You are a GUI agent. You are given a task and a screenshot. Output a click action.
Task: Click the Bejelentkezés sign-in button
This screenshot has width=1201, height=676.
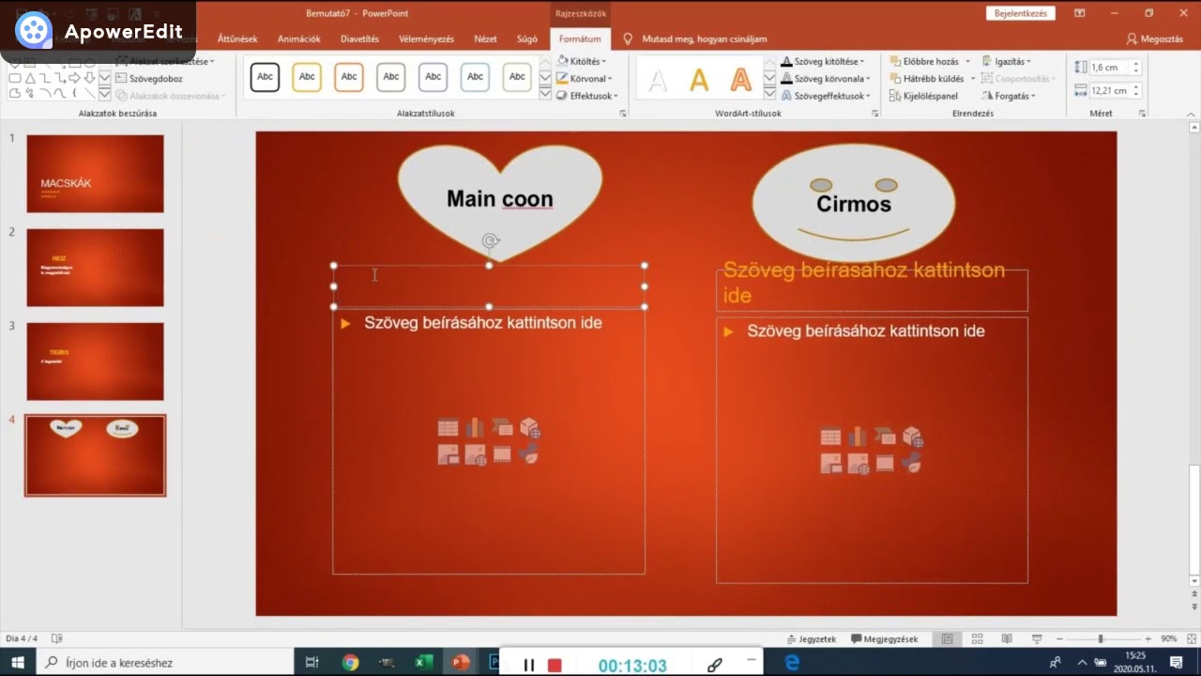[x=1021, y=13]
